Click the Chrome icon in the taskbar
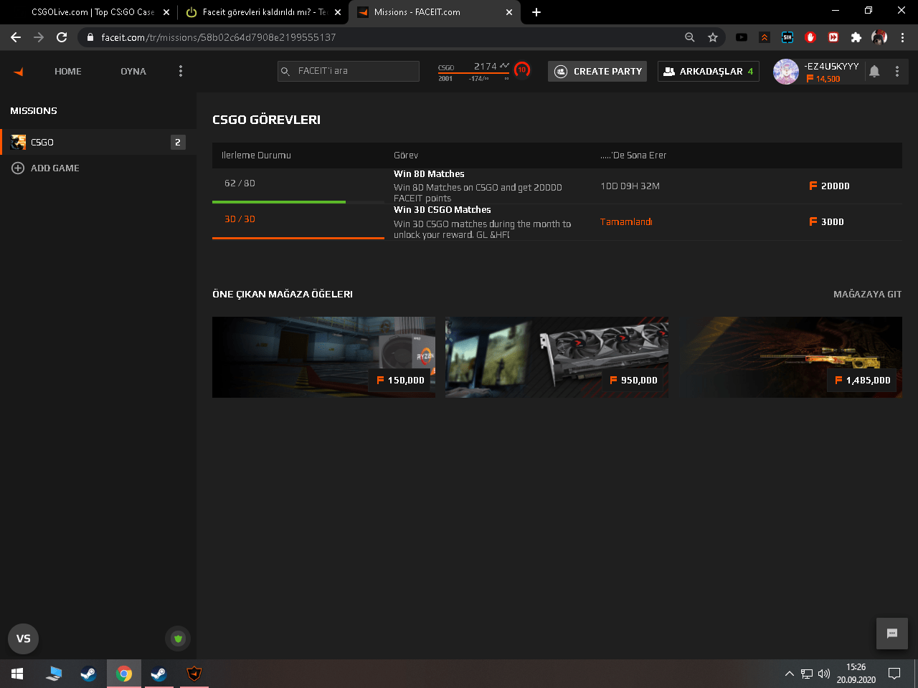This screenshot has width=918, height=688. click(124, 674)
